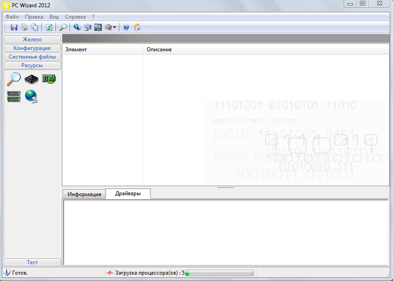Select the black chip icon in sidebar

[x=31, y=80]
